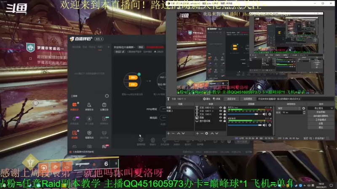
Task: Open 桌面音频 audio settings gear
Action: pyautogui.click(x=270, y=125)
